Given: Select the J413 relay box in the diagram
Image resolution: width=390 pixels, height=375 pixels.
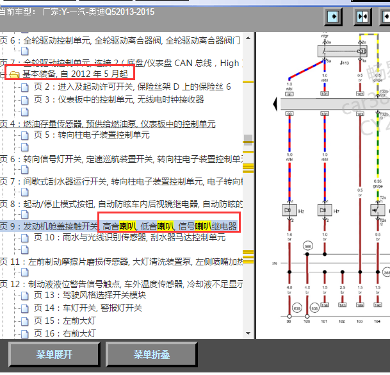Looking at the screenshot, I should (342, 51).
